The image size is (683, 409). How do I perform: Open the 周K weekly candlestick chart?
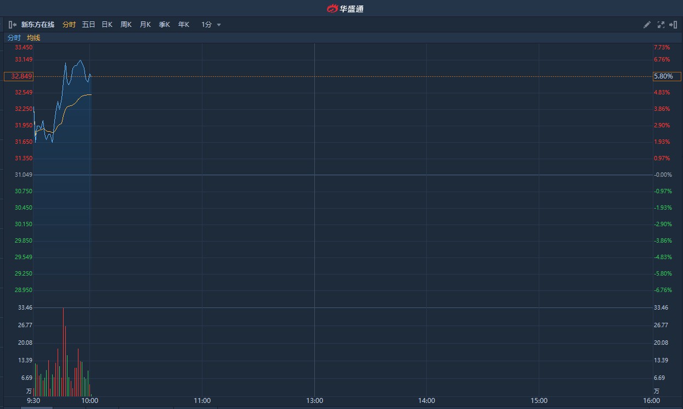point(126,25)
